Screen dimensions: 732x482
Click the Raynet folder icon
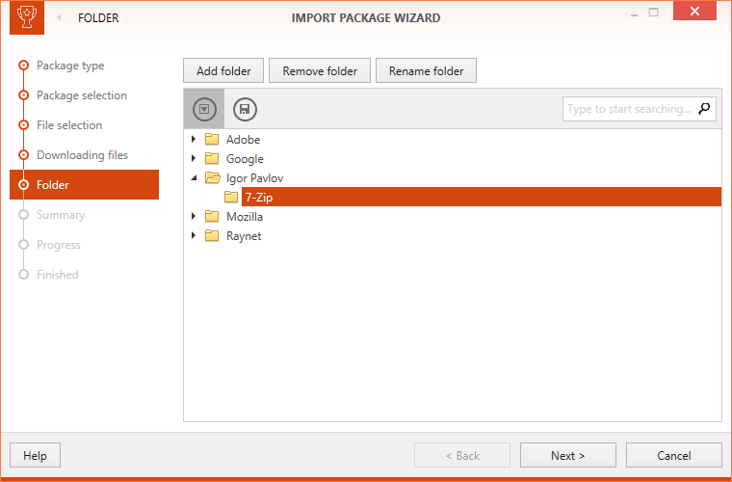click(212, 235)
